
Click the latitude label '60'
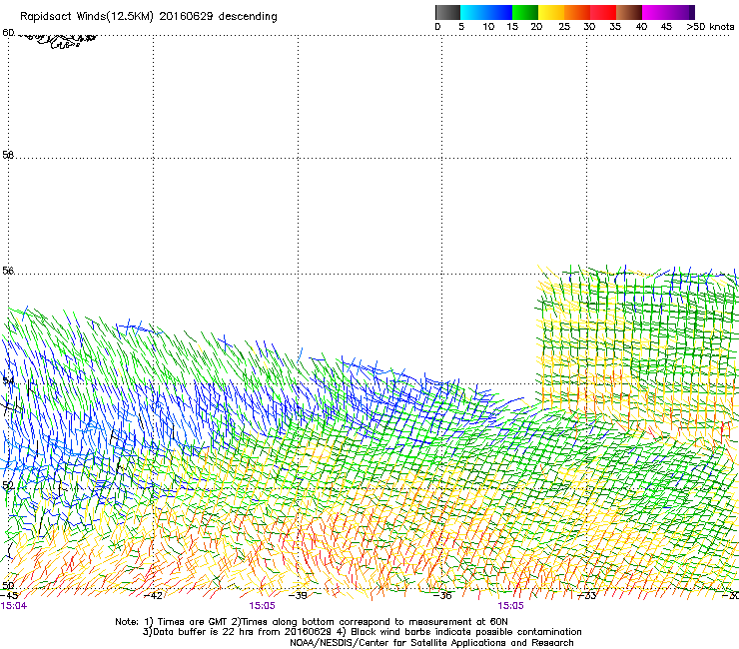pyautogui.click(x=8, y=33)
